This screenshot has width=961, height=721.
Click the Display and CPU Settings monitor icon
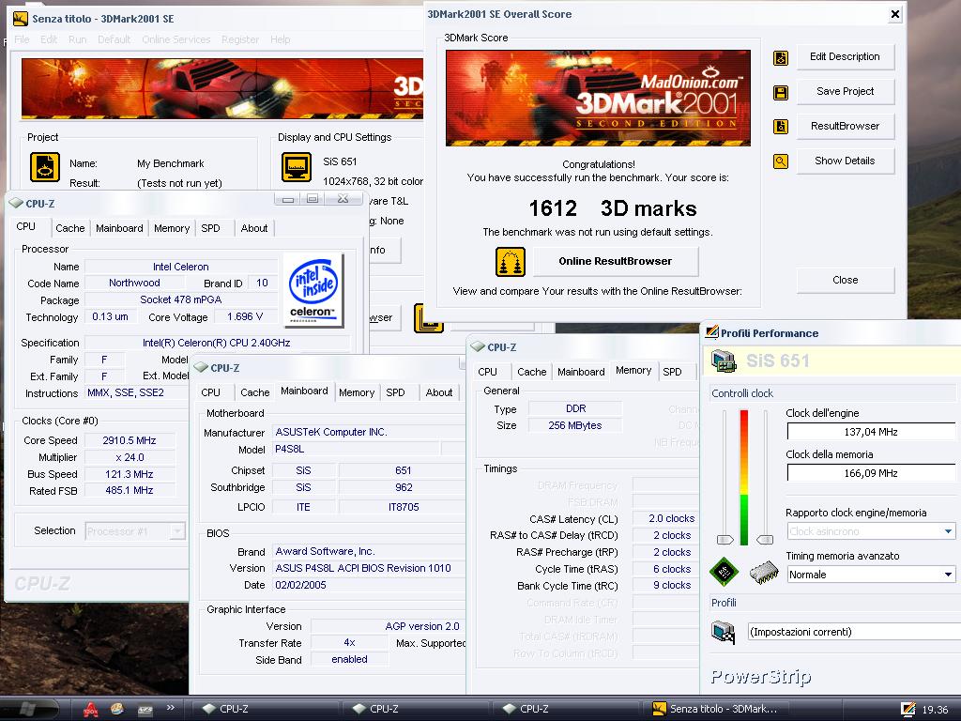[x=297, y=167]
